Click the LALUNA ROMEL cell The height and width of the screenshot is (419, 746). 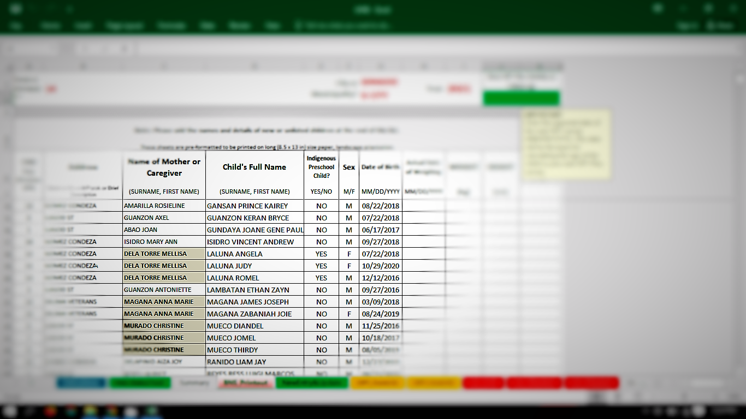point(254,278)
